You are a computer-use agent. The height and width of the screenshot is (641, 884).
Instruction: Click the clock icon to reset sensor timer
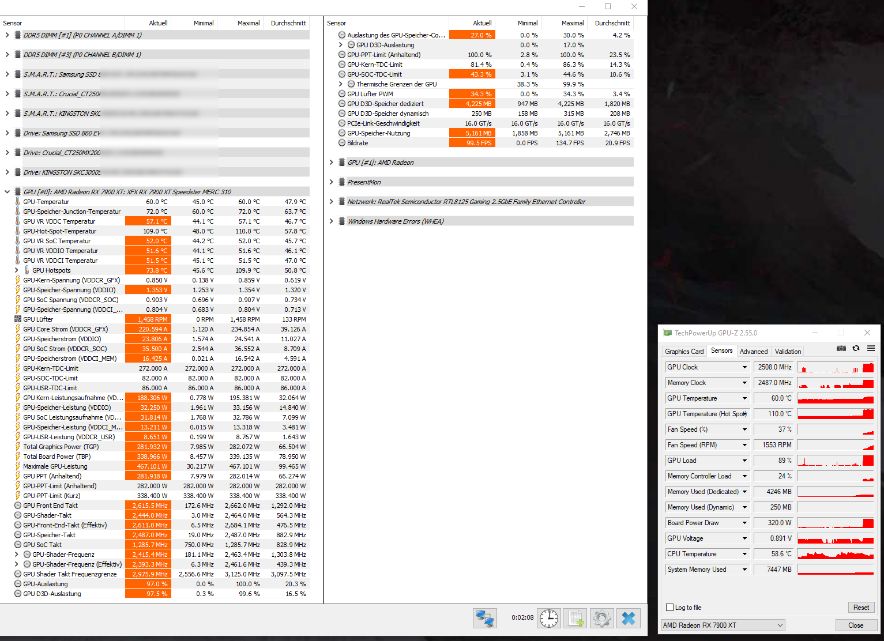[549, 619]
